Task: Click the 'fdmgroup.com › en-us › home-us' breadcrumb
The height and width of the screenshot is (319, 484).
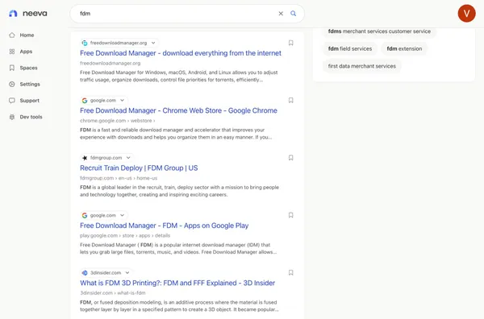Action: (x=119, y=178)
